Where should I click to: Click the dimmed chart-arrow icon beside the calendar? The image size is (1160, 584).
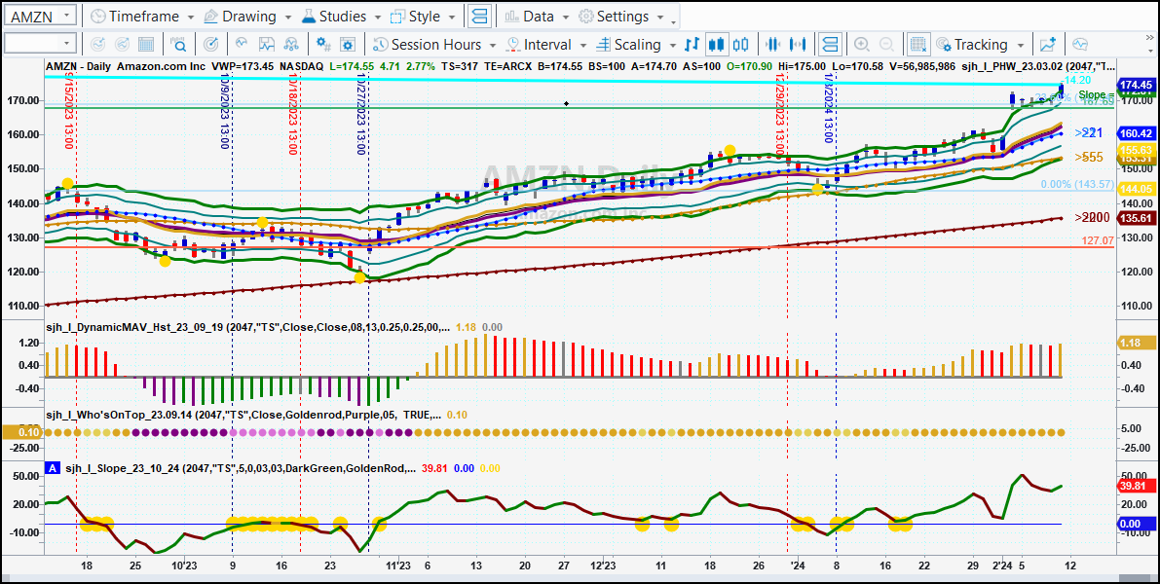pyautogui.click(x=122, y=45)
